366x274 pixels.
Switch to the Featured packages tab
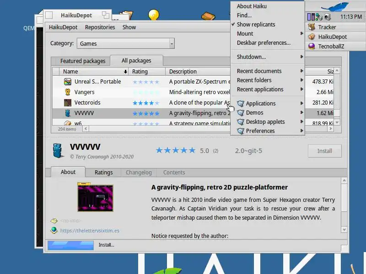pyautogui.click(x=83, y=61)
